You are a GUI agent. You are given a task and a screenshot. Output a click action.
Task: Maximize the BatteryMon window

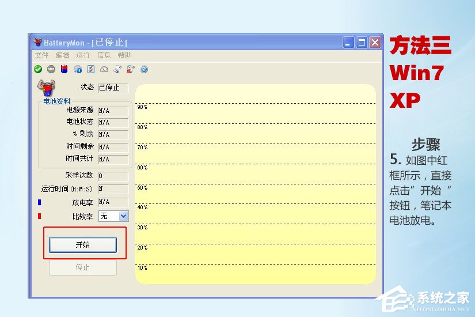[x=362, y=43]
